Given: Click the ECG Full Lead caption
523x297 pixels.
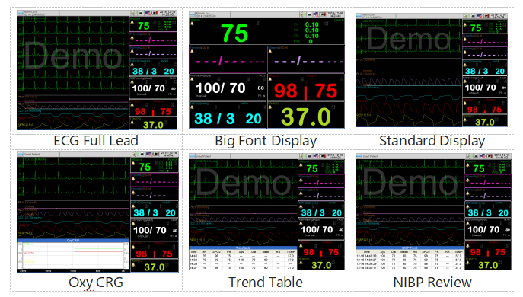Looking at the screenshot, I should pyautogui.click(x=96, y=141).
